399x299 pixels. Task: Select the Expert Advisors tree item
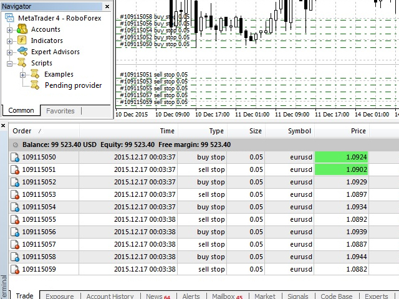pos(55,52)
